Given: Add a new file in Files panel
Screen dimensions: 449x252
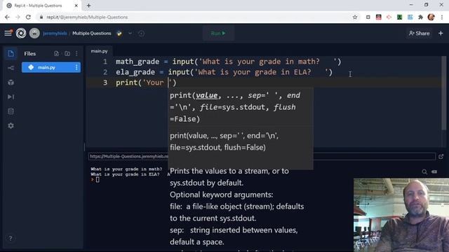Looking at the screenshot, I should pyautogui.click(x=56, y=53).
